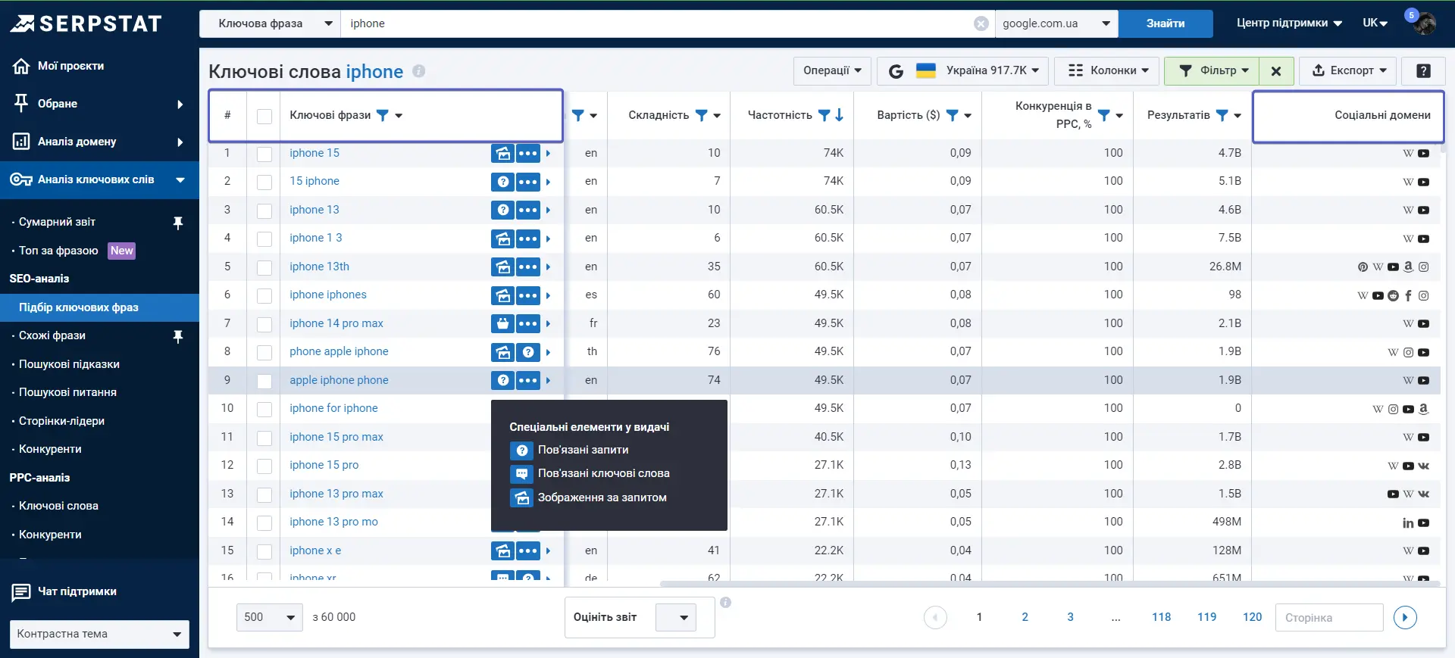Click Facebook icon in iphone iphones row

click(x=1408, y=295)
